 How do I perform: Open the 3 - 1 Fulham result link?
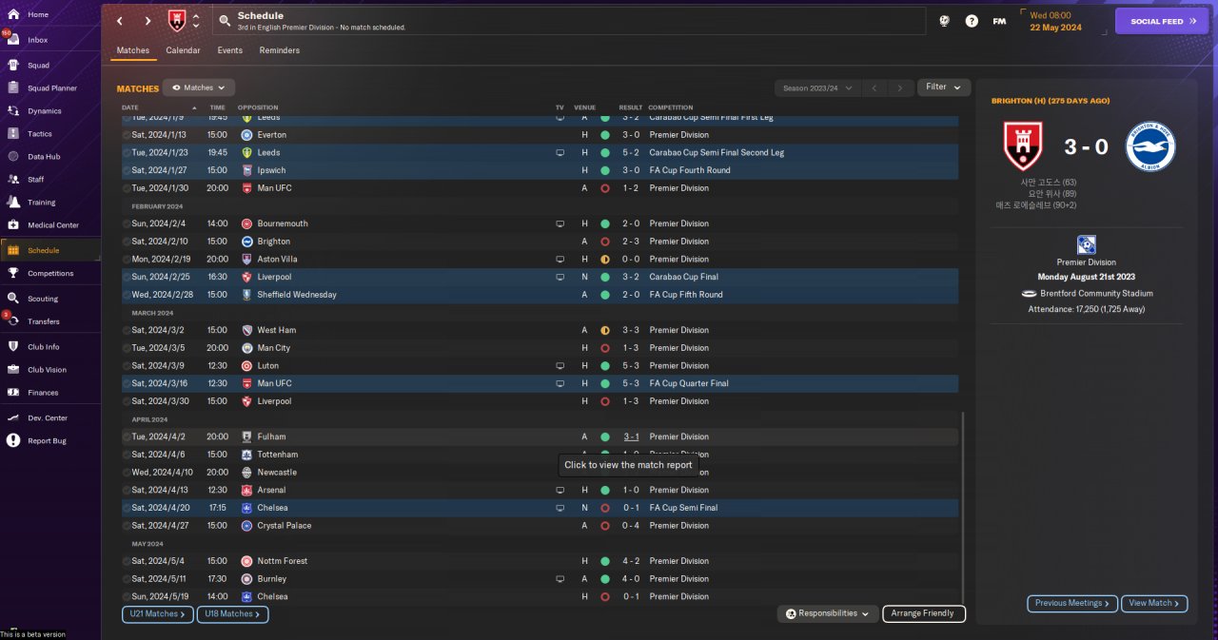tap(631, 436)
